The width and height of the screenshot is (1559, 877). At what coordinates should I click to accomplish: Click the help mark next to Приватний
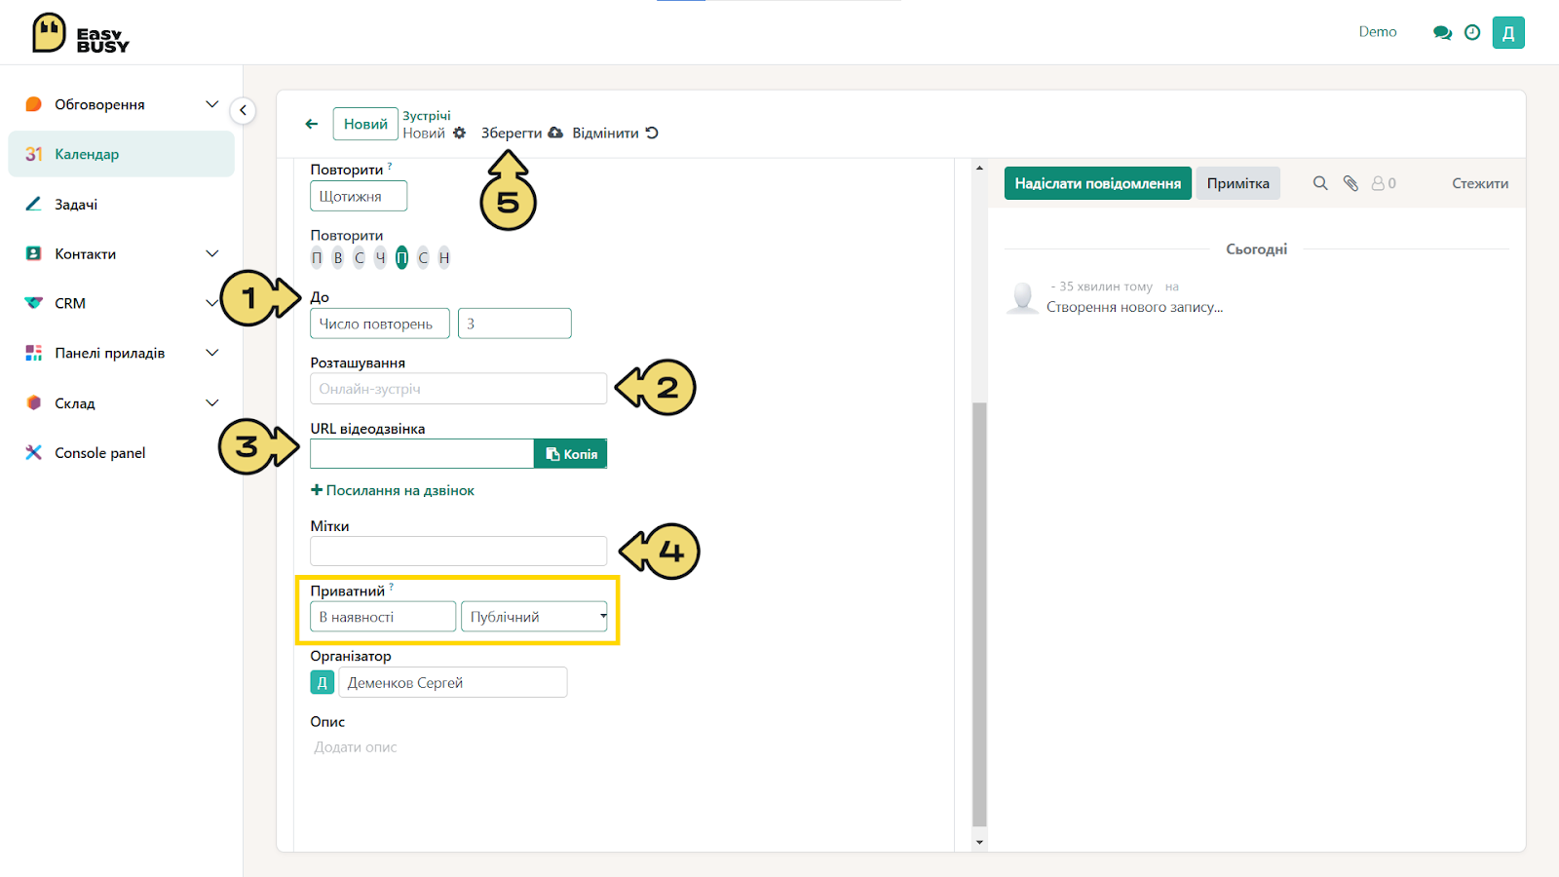pos(392,587)
